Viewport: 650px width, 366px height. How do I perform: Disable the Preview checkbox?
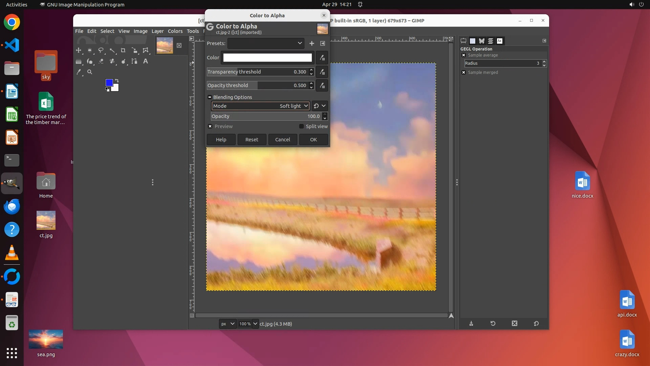[210, 126]
